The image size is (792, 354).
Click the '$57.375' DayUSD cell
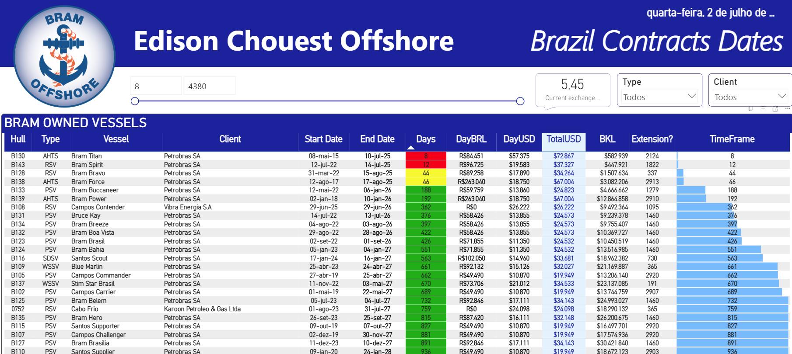pyautogui.click(x=519, y=156)
